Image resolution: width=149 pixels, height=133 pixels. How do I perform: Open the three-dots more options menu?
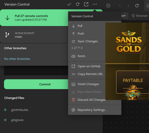[95, 4]
